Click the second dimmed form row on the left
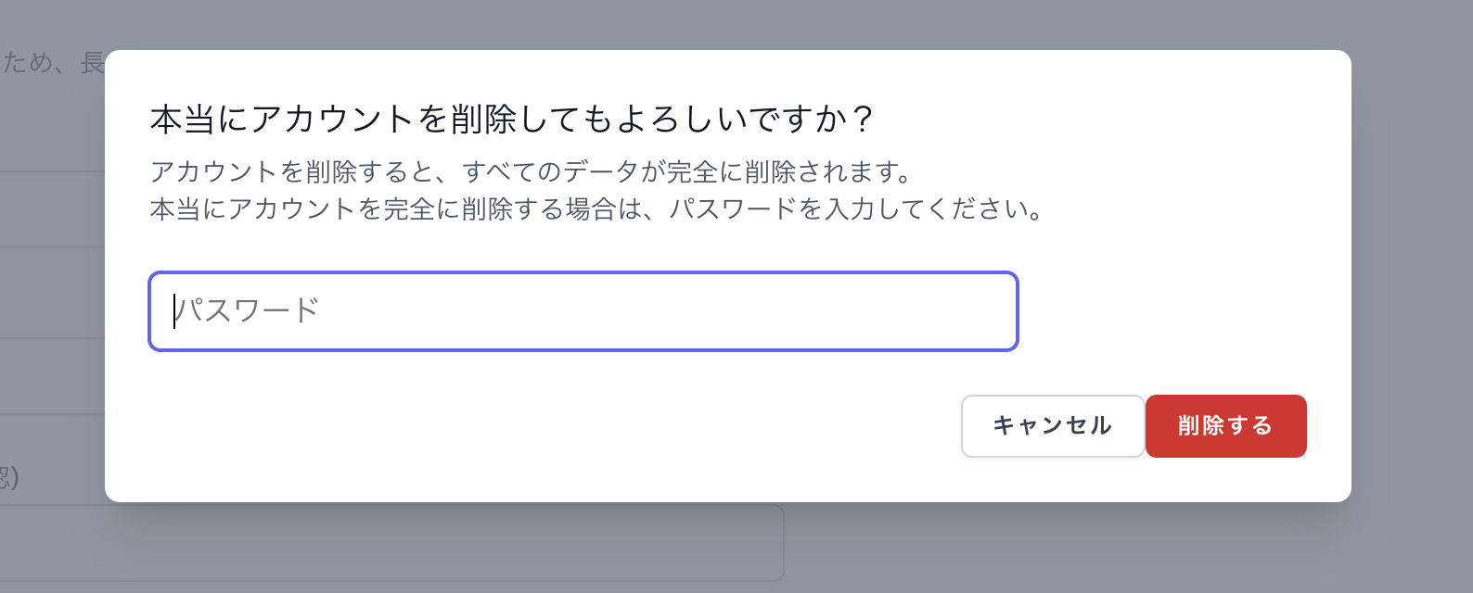 pos(51,293)
